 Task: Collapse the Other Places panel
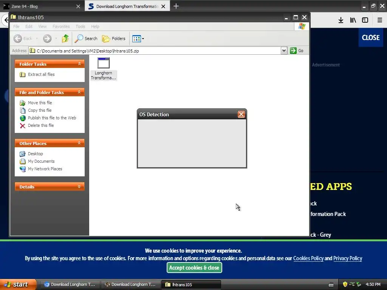[79, 143]
